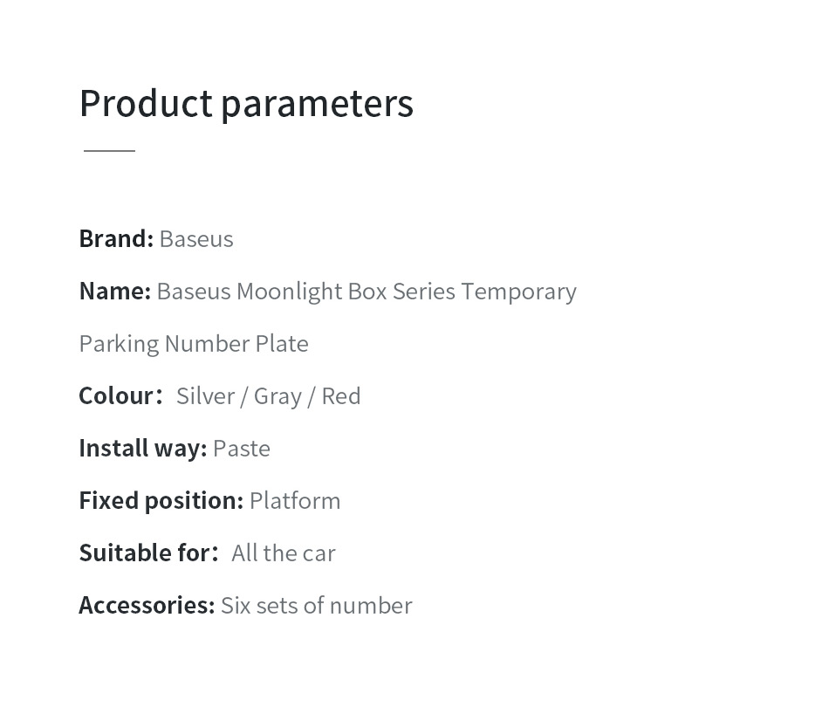Click the bold Suitable for label

click(147, 553)
